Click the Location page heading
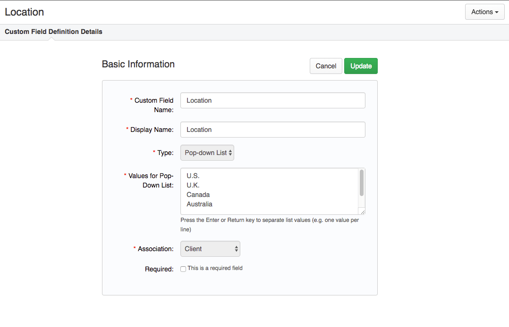Image resolution: width=509 pixels, height=327 pixels. click(24, 12)
